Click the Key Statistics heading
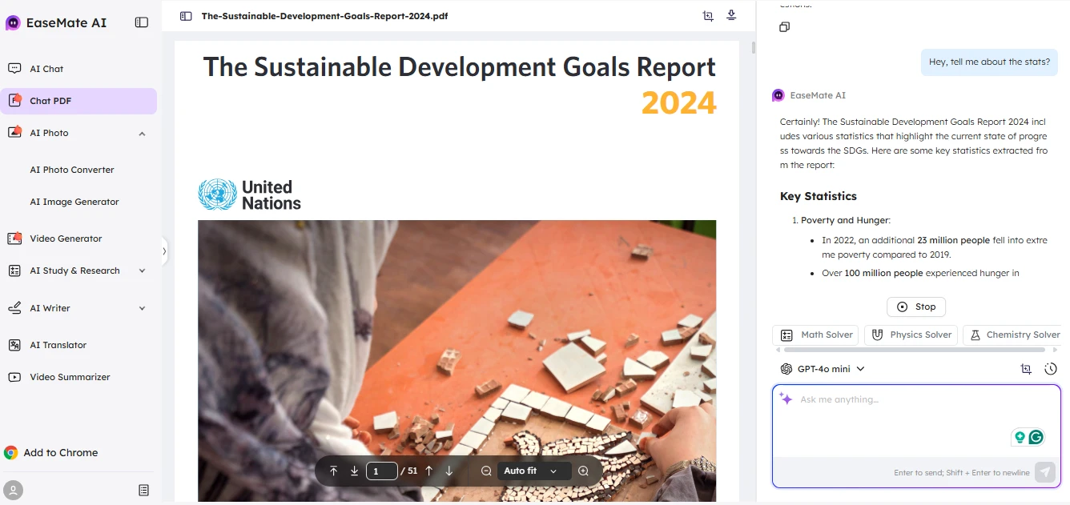The width and height of the screenshot is (1070, 505). point(819,196)
